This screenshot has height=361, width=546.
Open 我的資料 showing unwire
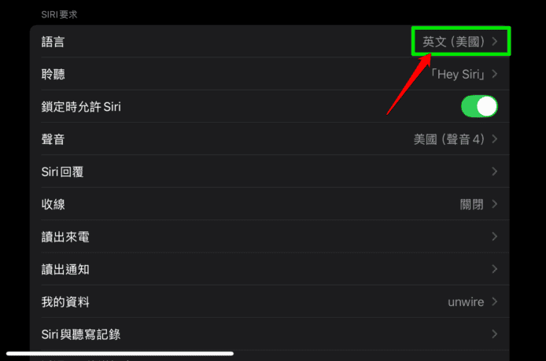(x=270, y=301)
